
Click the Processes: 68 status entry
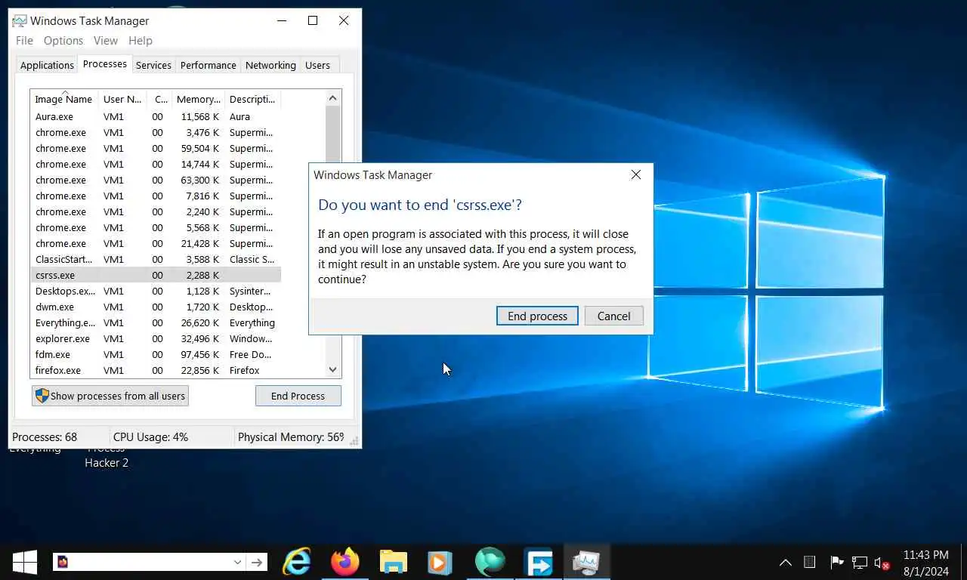tap(45, 437)
